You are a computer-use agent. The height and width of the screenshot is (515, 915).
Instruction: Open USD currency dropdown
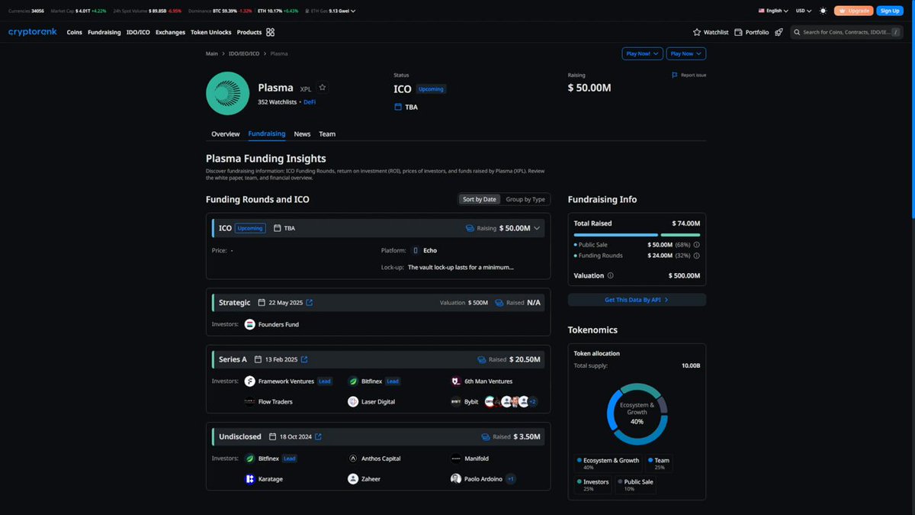(804, 11)
